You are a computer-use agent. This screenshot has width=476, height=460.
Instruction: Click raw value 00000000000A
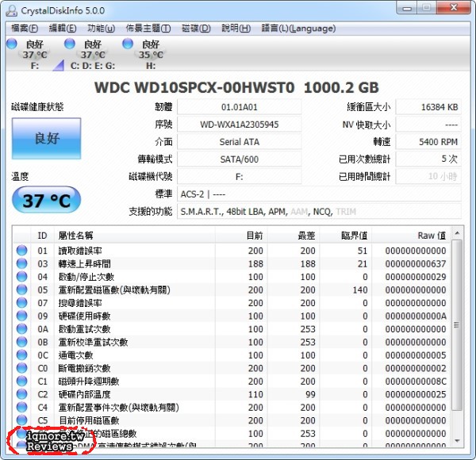click(x=416, y=316)
